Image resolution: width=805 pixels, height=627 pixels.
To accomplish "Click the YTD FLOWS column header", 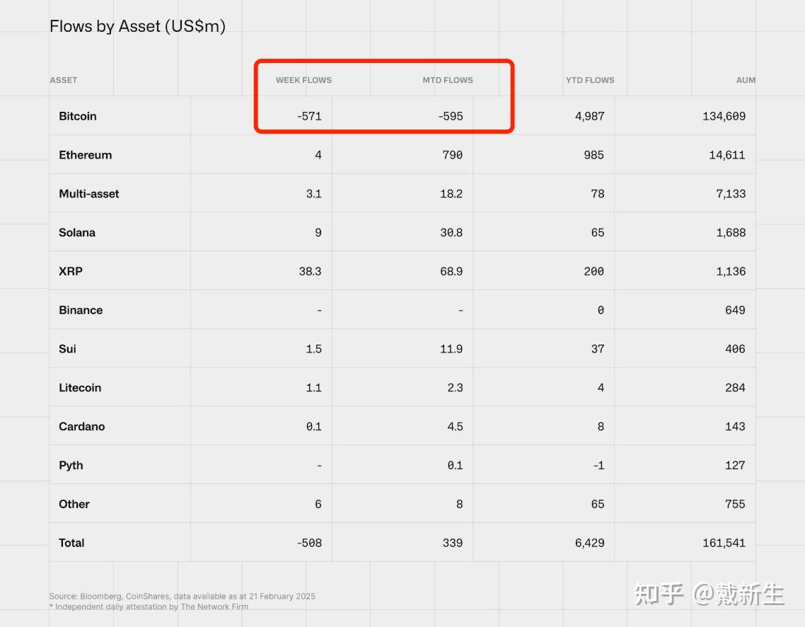I will click(x=590, y=80).
